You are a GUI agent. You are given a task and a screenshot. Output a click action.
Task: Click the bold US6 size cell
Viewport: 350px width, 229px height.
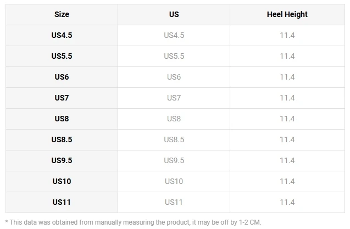(62, 77)
